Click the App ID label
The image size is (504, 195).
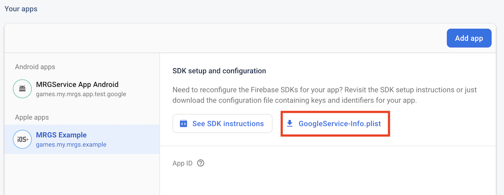coord(183,163)
